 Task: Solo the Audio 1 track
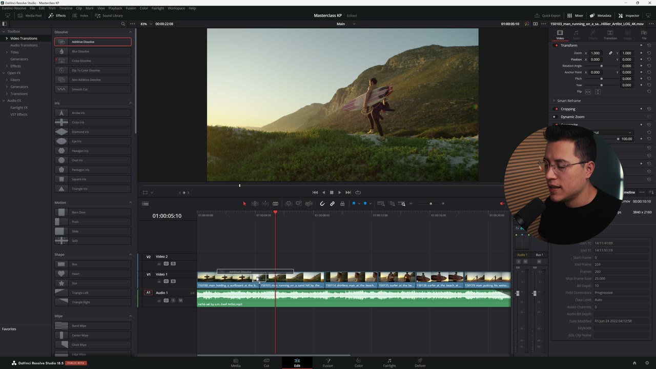click(x=173, y=300)
